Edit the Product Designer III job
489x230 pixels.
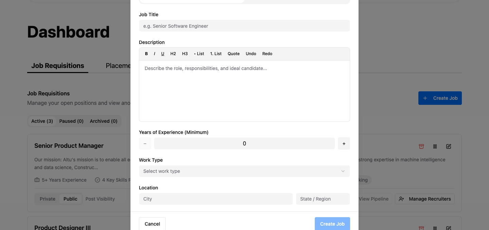(449, 228)
